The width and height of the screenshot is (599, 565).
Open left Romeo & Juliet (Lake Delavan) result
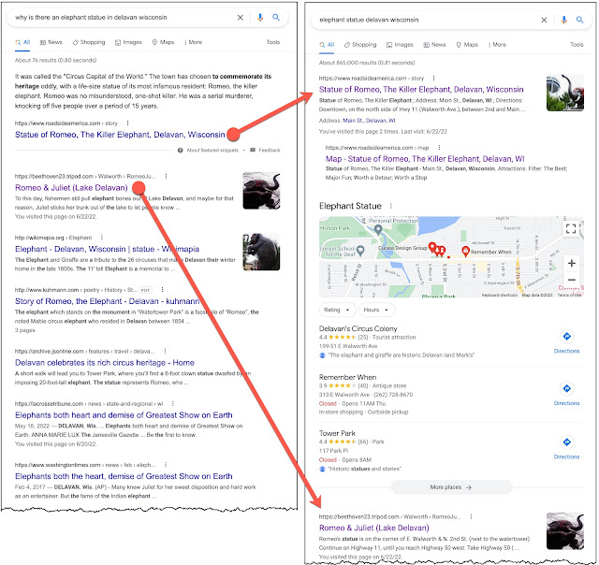71,188
